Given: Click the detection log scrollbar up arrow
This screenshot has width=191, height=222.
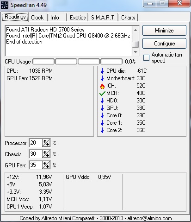Looking at the screenshot, I should point(136,30).
